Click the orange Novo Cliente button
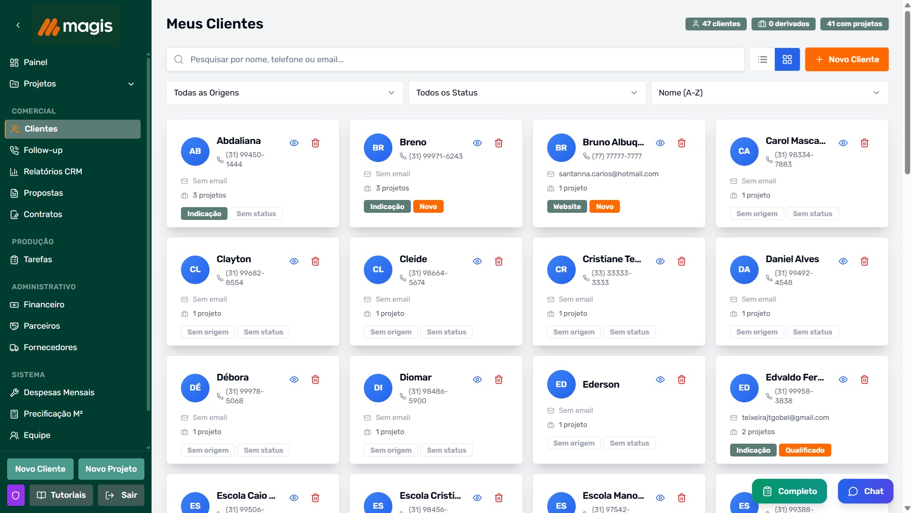 846,59
